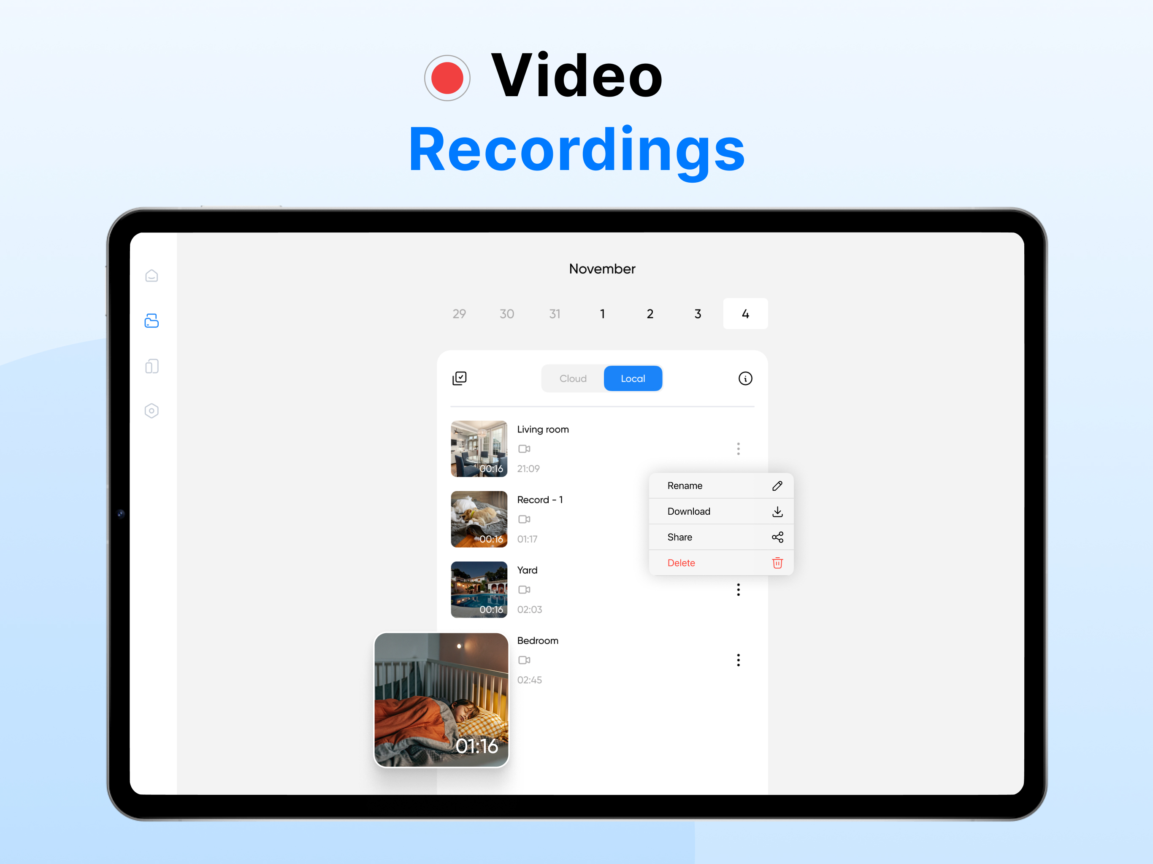Open more options for Living room recording

pos(738,449)
